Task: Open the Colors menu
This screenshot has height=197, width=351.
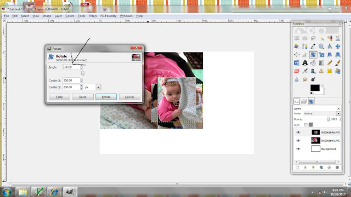Action: click(x=70, y=16)
